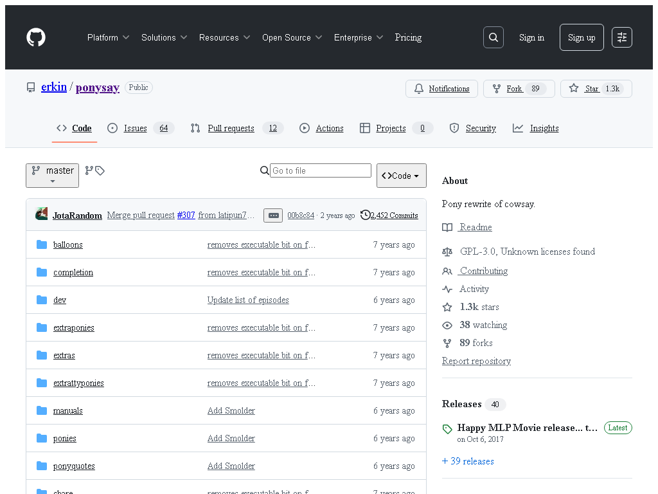Open the appearance settings sliders icon
Screen dimensions: 658x494
coord(621,37)
